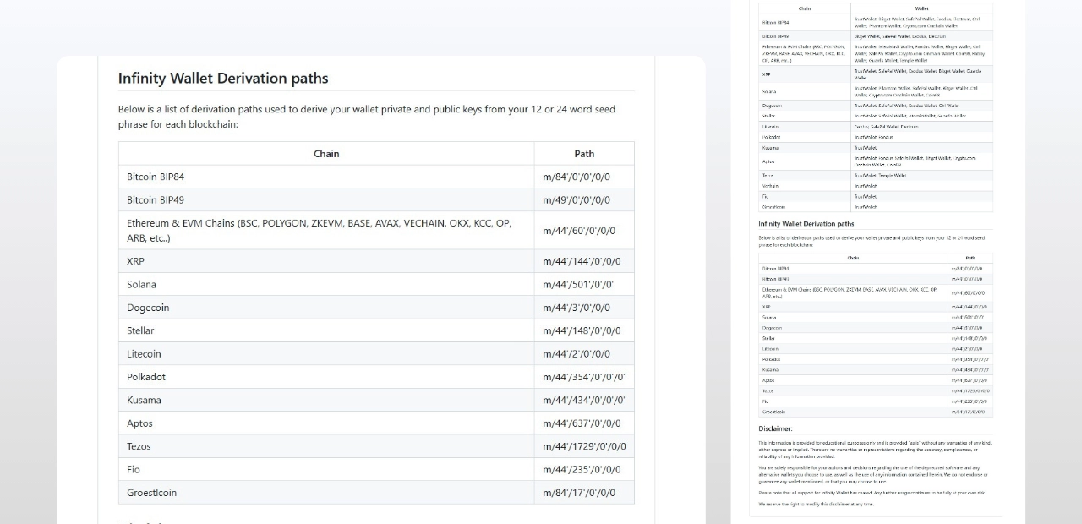The height and width of the screenshot is (524, 1082).
Task: Click "Dogecoin" chain cell in the main table
Action: tap(326, 308)
